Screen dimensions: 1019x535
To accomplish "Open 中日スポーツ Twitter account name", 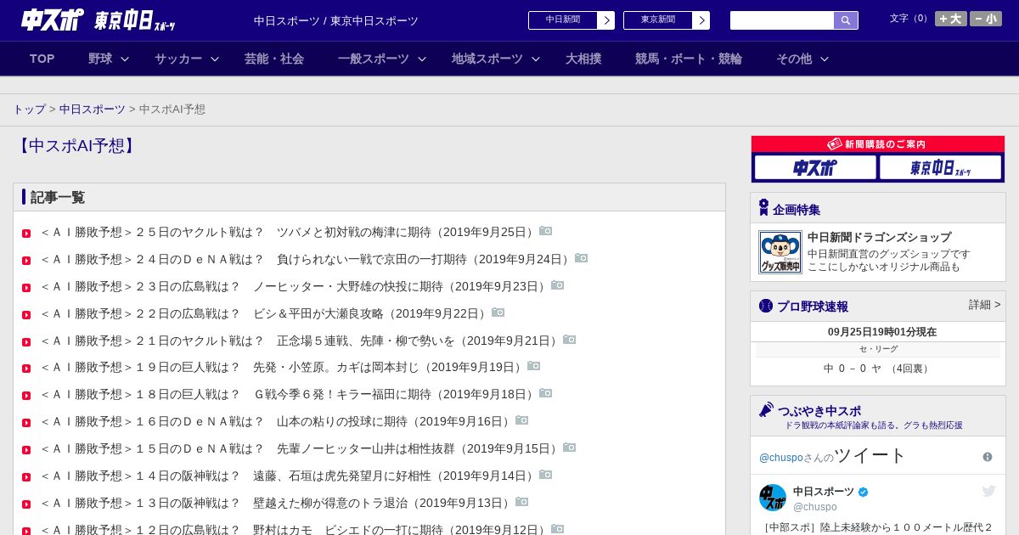I will [x=824, y=492].
